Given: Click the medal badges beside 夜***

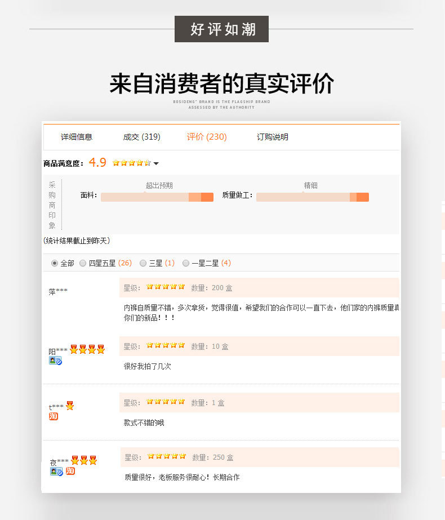Looking at the screenshot, I should [84, 460].
